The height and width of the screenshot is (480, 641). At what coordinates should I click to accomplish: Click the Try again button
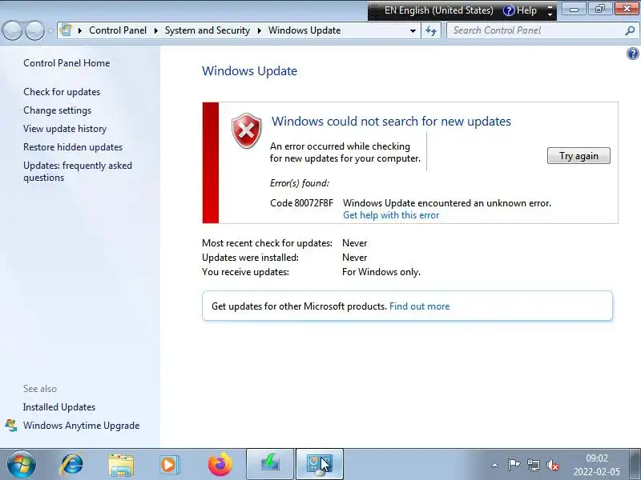[x=579, y=156]
